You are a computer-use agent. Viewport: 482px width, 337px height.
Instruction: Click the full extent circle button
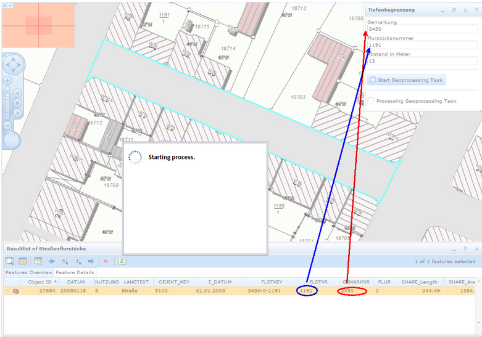tap(17, 103)
